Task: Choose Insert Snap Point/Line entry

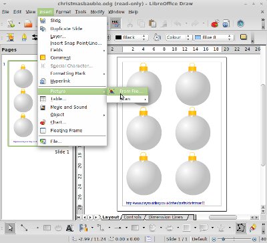Action: click(72, 43)
